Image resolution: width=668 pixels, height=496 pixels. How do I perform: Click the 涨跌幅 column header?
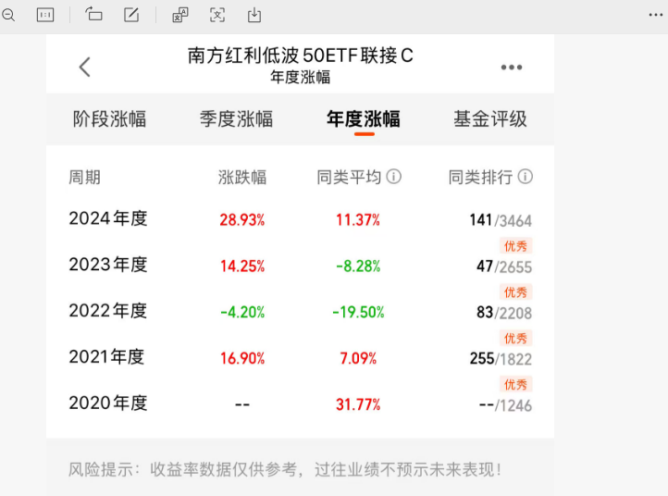pyautogui.click(x=242, y=177)
